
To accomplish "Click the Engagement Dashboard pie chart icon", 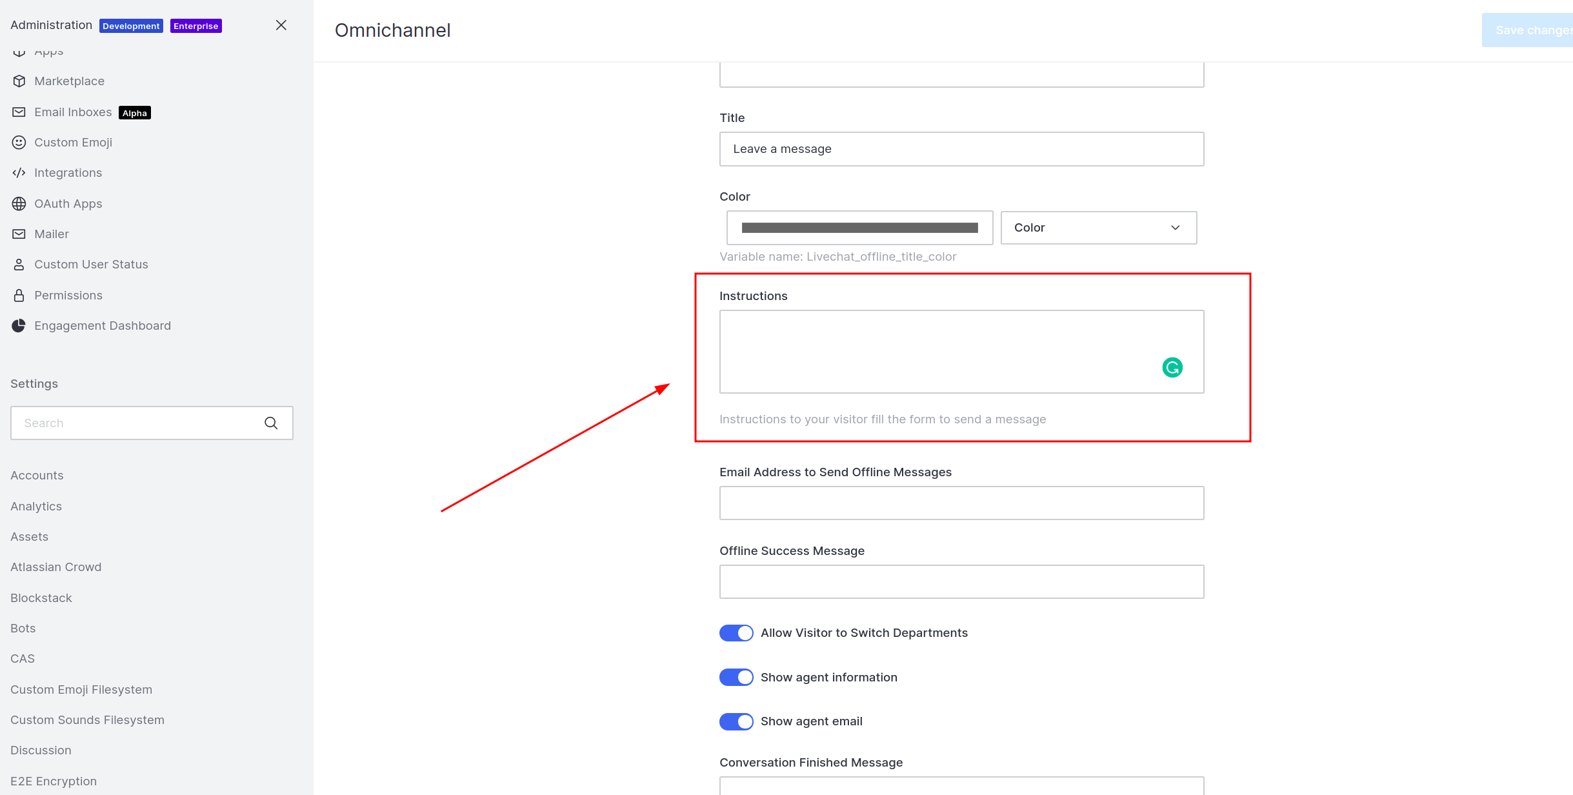I will point(19,326).
